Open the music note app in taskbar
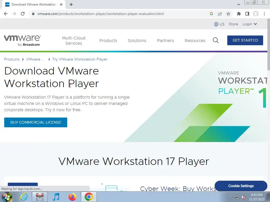Viewport: 270px width, 202px height. [56, 197]
